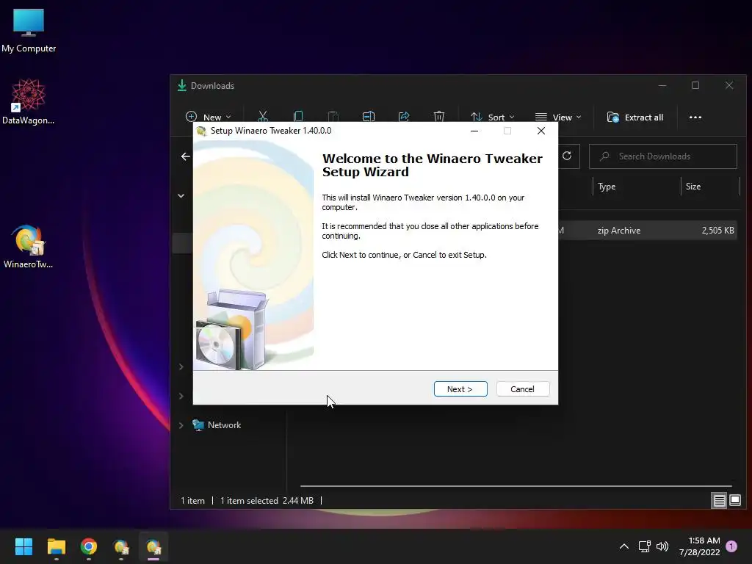Minimize the Setup Winaero Tweaker window
Viewport: 752px width, 564px height.
[x=474, y=131]
